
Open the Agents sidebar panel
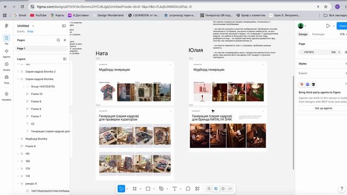click(7, 53)
